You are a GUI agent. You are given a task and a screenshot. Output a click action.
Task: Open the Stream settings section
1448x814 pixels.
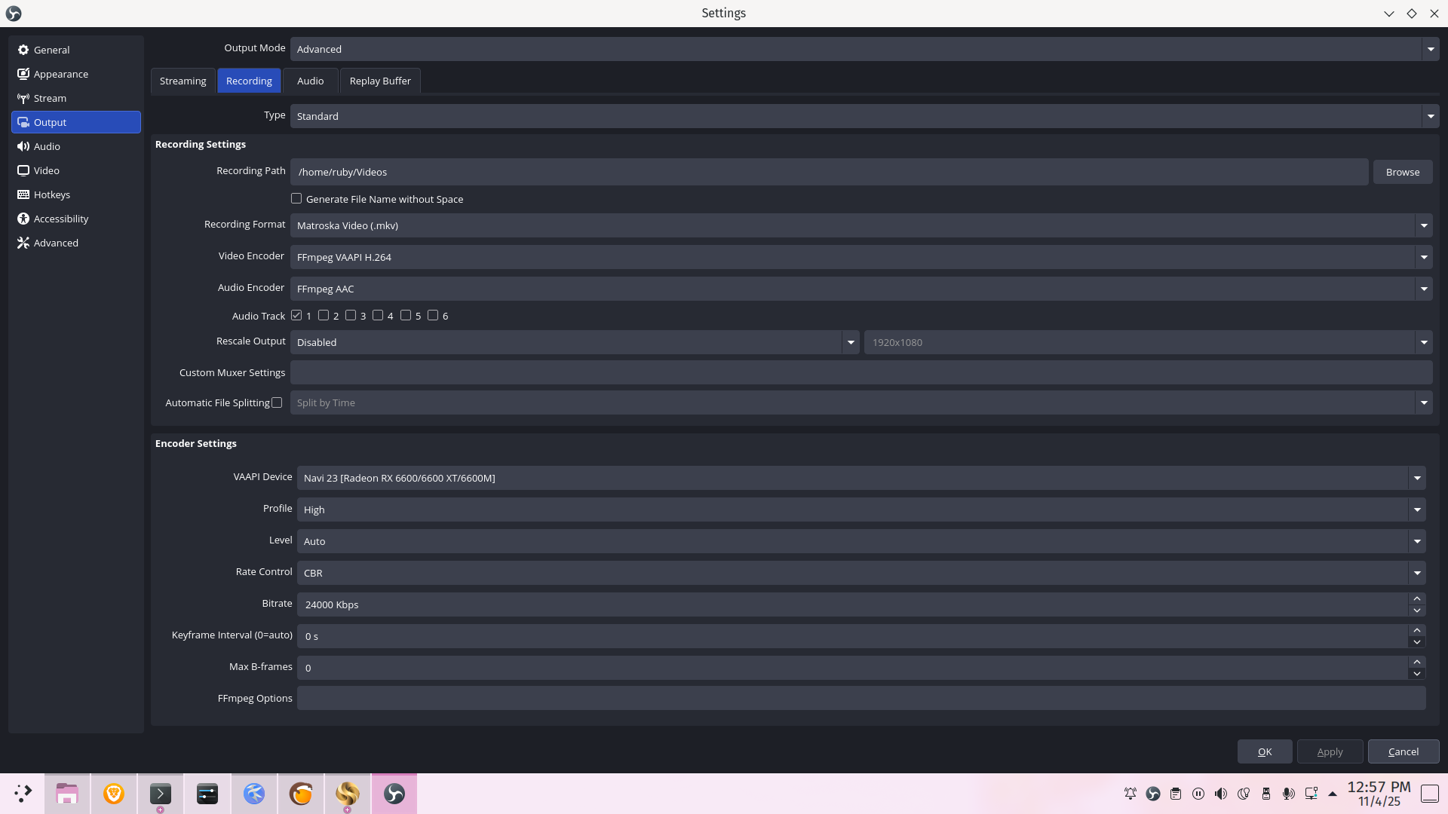(50, 98)
